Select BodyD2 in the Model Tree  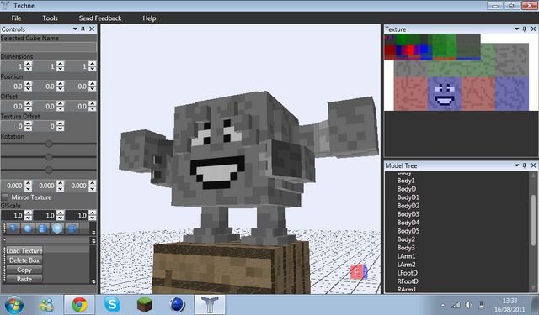pyautogui.click(x=408, y=206)
